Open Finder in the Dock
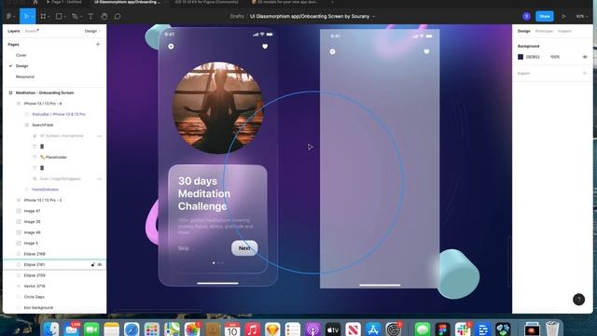The image size is (597, 336). click(51, 329)
